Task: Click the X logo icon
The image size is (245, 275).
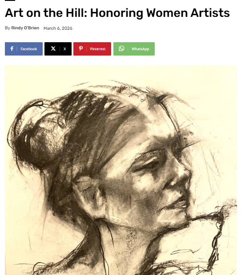Action: [x=53, y=48]
